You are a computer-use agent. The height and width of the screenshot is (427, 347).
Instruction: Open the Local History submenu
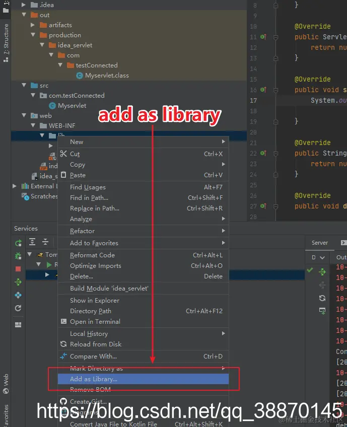143,333
